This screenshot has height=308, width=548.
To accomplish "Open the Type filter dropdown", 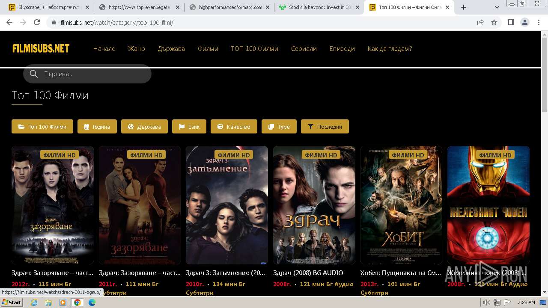I will point(279,127).
